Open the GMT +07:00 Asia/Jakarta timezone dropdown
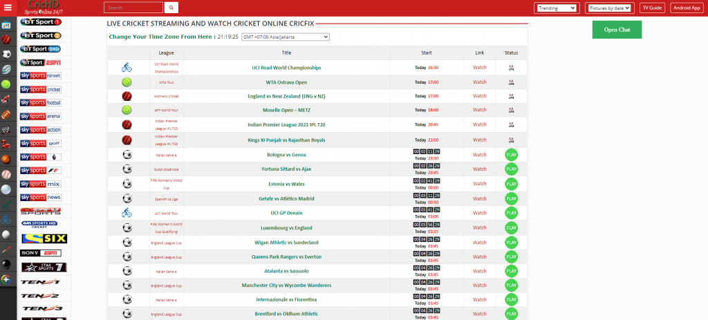Screen dimensions: 708x320 [x=286, y=37]
